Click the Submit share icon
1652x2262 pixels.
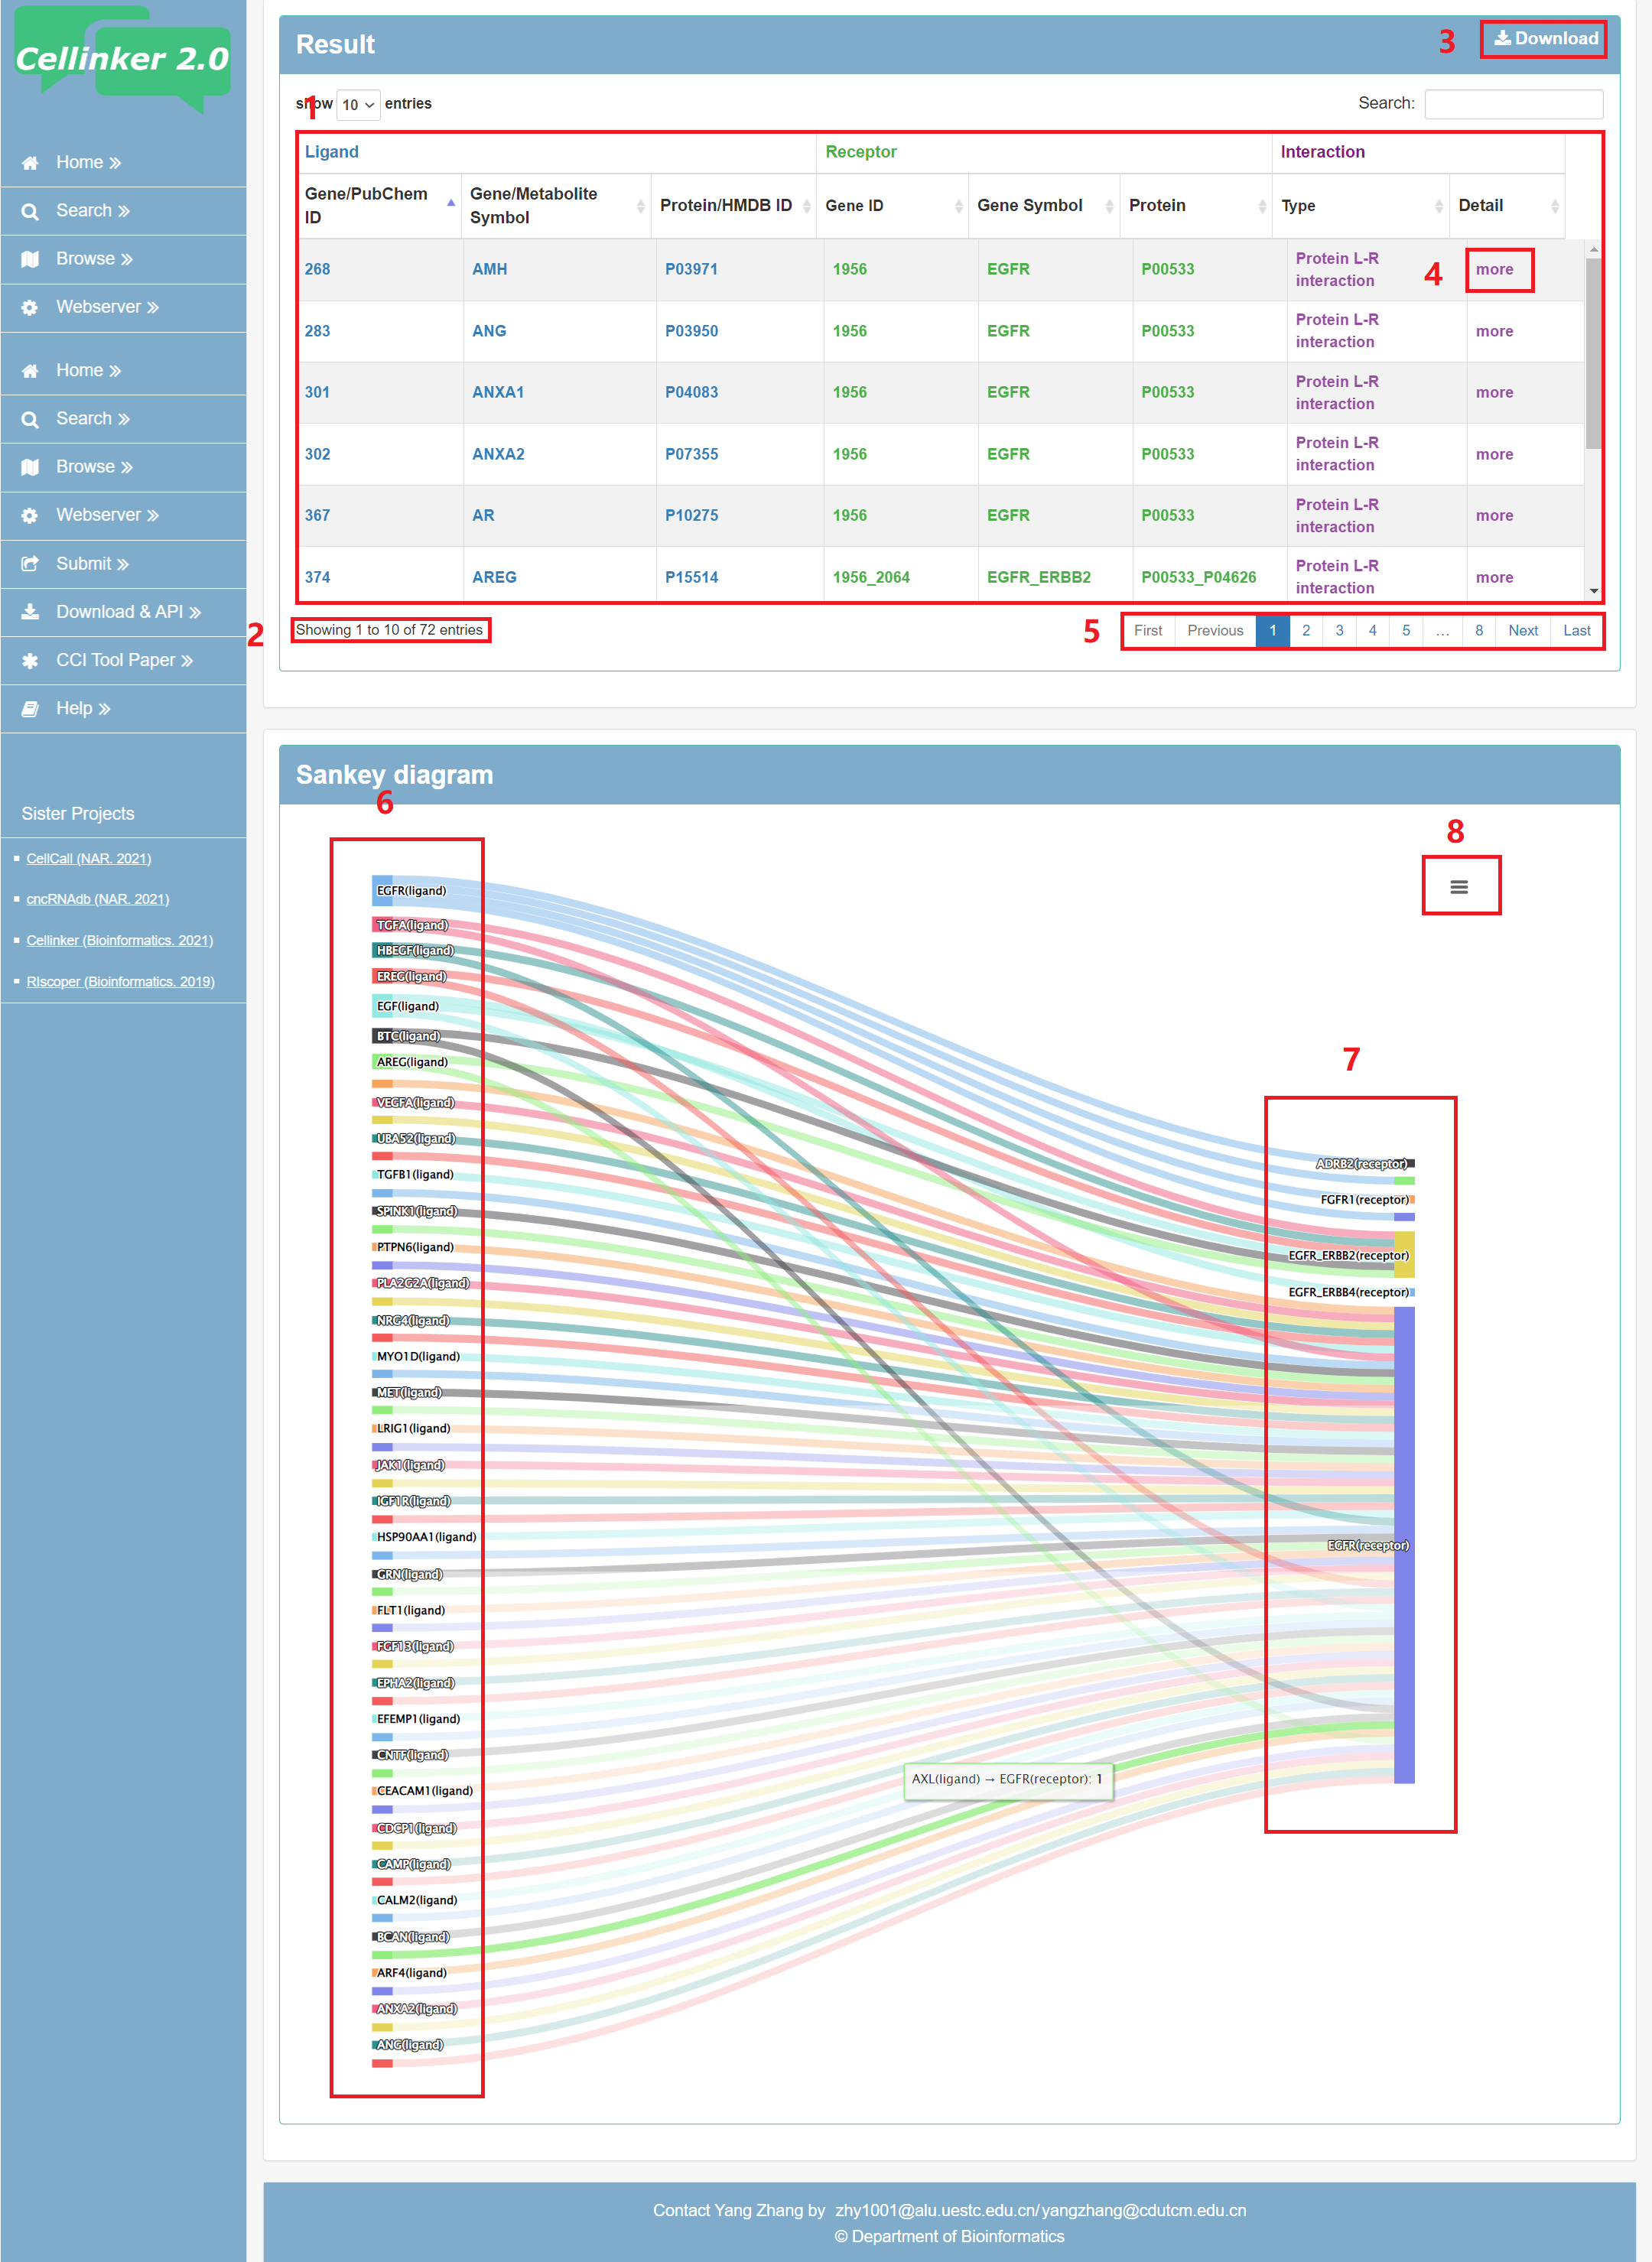30,564
